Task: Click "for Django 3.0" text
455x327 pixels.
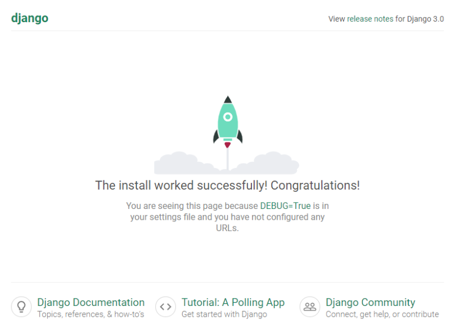Action: coord(420,19)
